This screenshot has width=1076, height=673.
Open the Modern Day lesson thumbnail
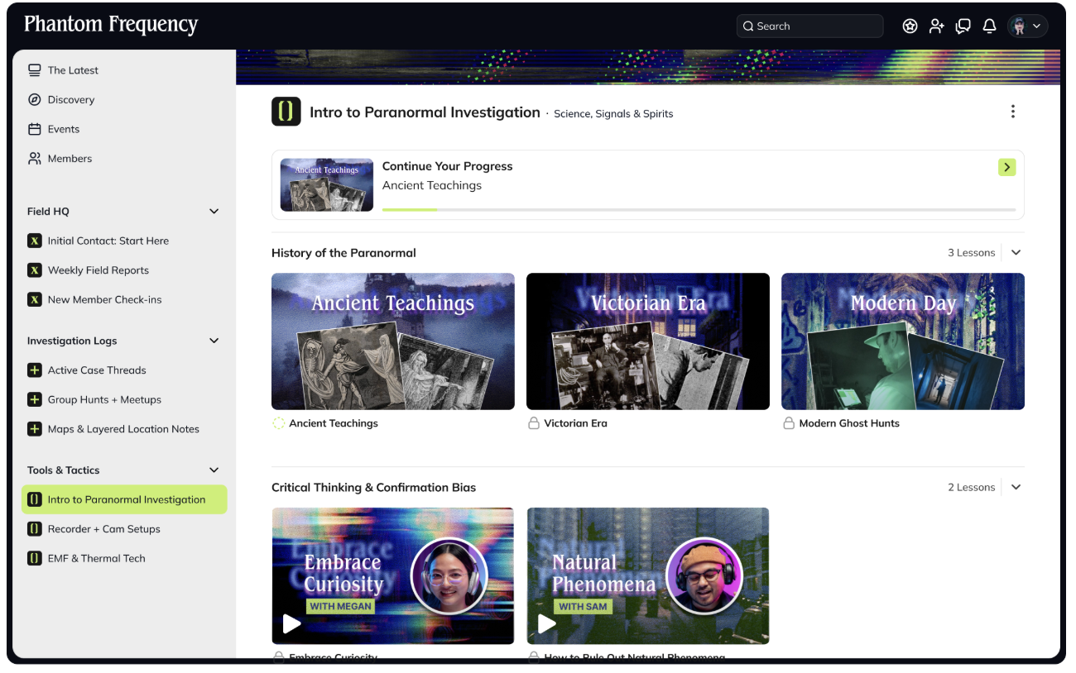coord(903,341)
